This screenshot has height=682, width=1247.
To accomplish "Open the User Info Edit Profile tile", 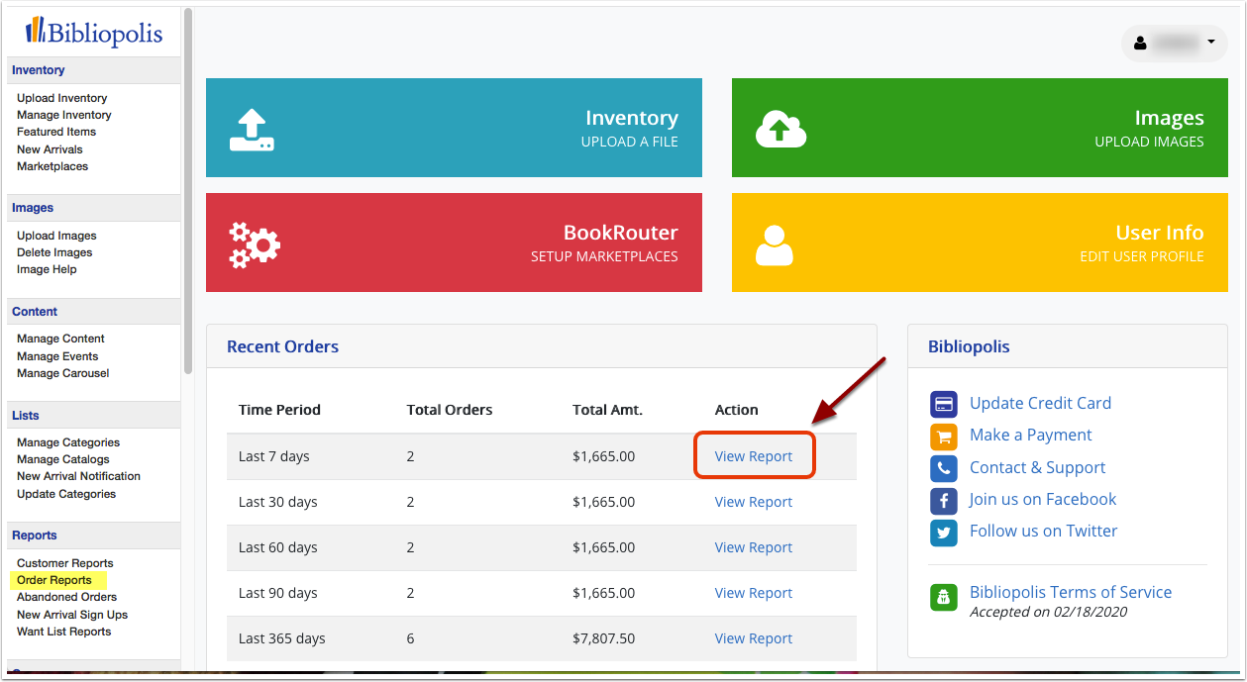I will (x=980, y=243).
